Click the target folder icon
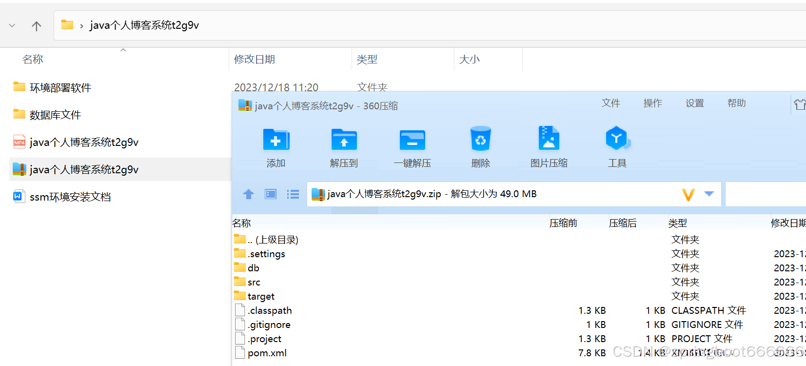 (x=240, y=295)
